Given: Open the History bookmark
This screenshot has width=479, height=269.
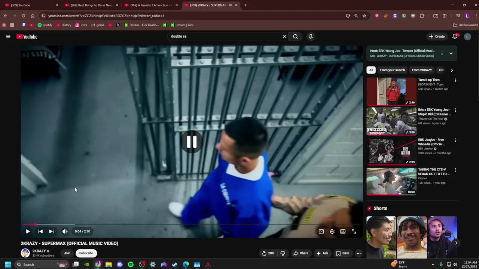Looking at the screenshot, I should click(x=64, y=25).
